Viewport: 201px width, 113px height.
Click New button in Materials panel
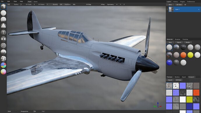tap(170, 42)
